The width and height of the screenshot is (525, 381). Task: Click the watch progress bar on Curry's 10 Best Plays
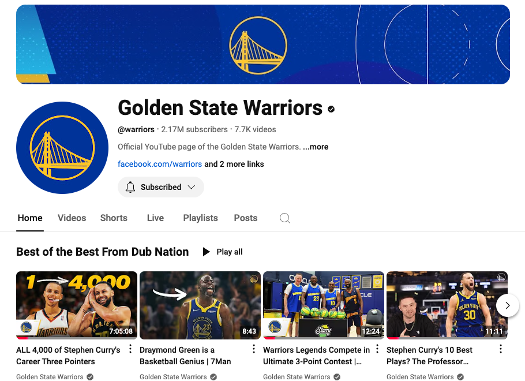tap(447, 338)
